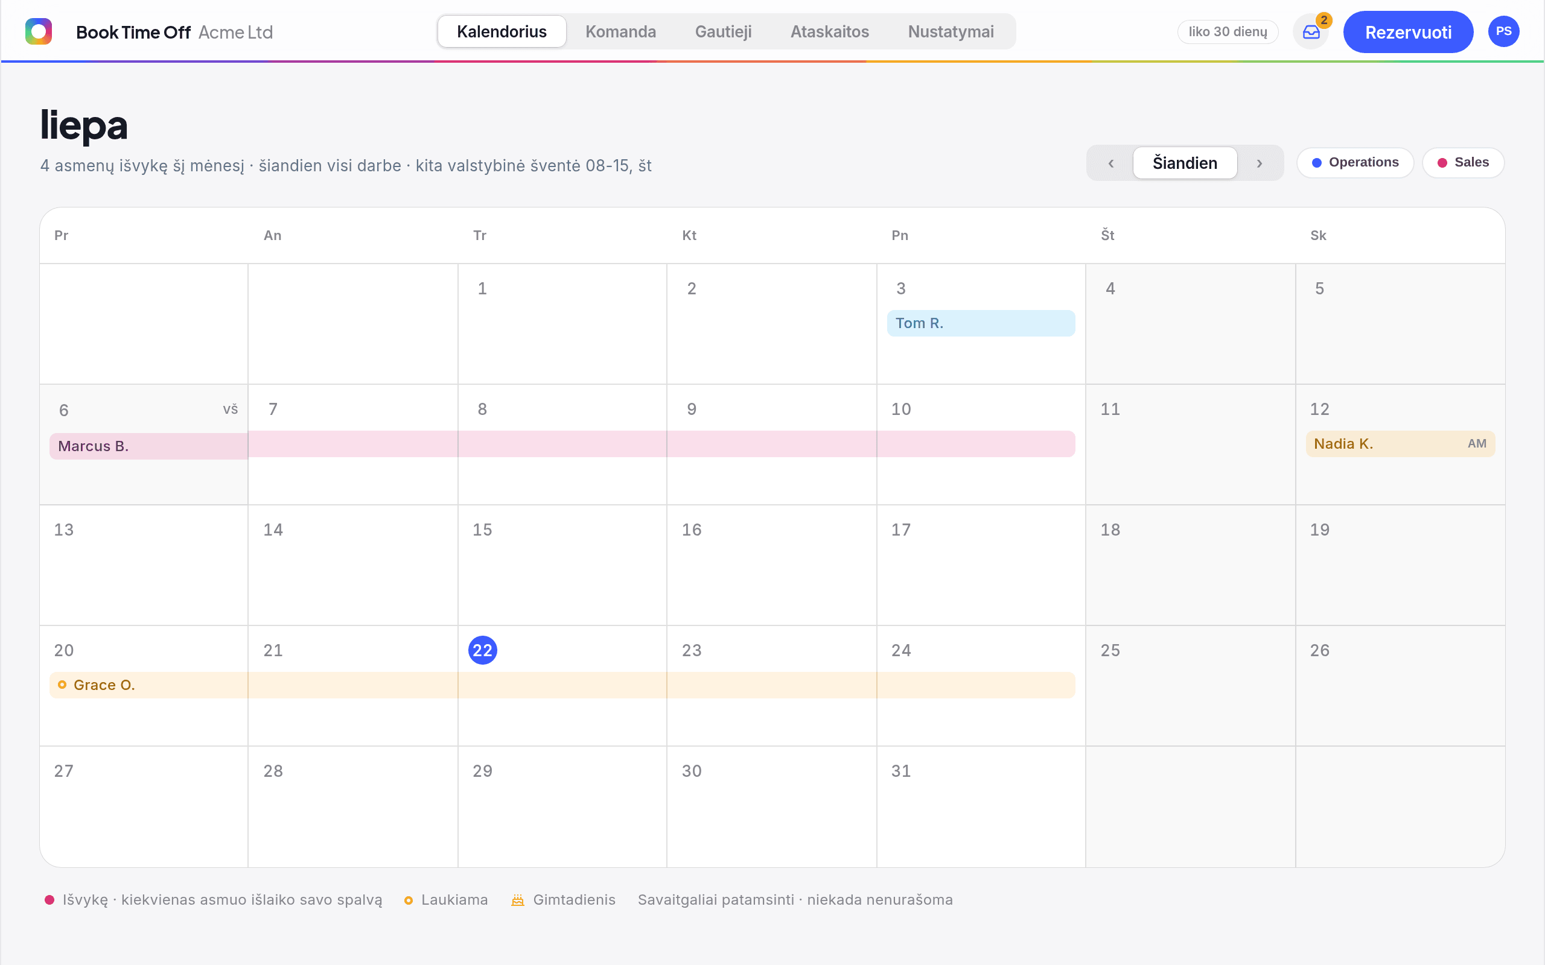Open the inbox notifications icon
Viewport: 1545px width, 965px height.
click(1311, 32)
